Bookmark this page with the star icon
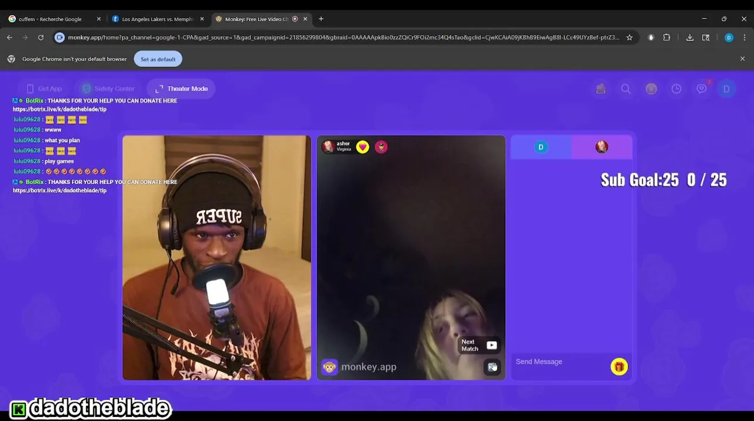754x421 pixels. (x=629, y=37)
